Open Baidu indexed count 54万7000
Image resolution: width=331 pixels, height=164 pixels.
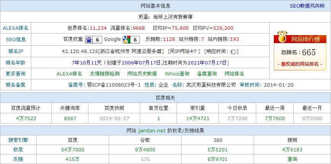[x=72, y=150]
